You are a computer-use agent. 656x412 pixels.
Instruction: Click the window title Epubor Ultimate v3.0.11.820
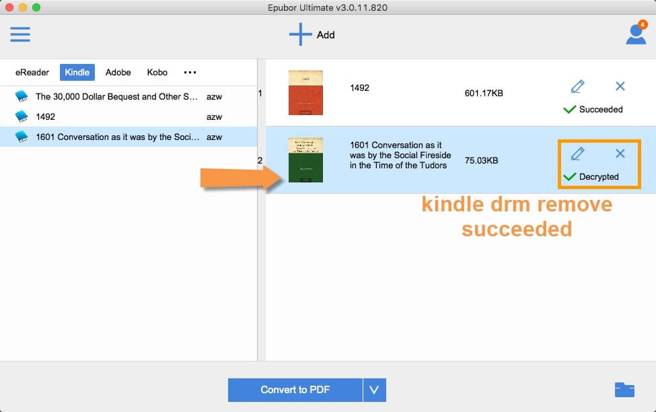[x=328, y=7]
